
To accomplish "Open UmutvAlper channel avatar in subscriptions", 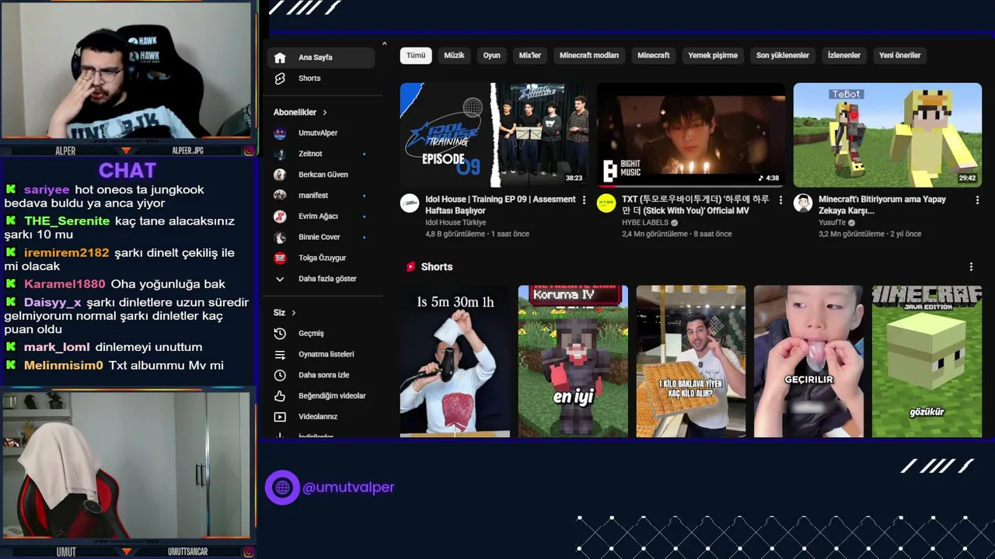I will 280,133.
